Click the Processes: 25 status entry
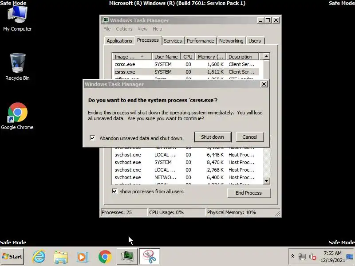The width and height of the screenshot is (355, 266). coord(124,212)
